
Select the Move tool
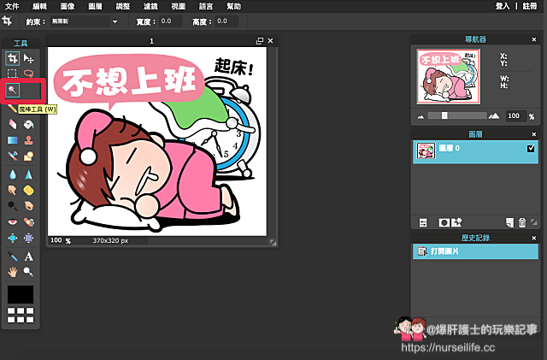click(x=28, y=59)
